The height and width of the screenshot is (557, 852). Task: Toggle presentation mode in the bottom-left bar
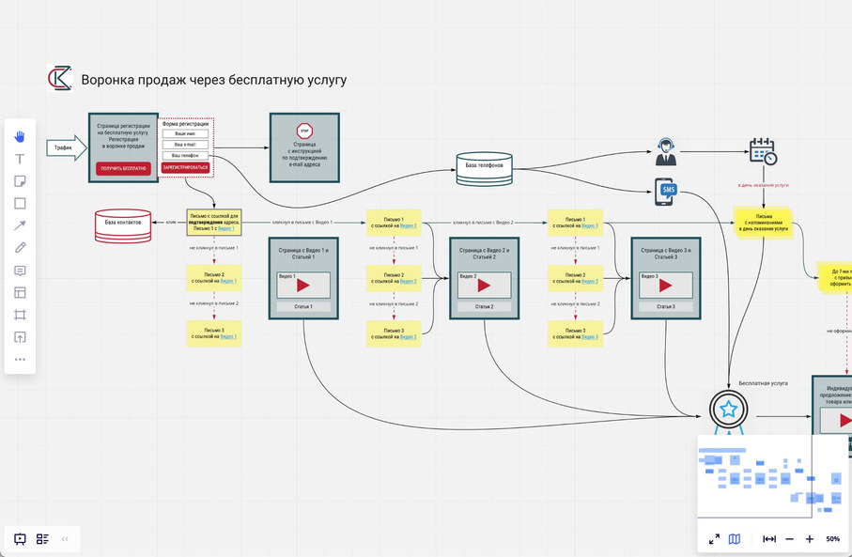(x=20, y=539)
